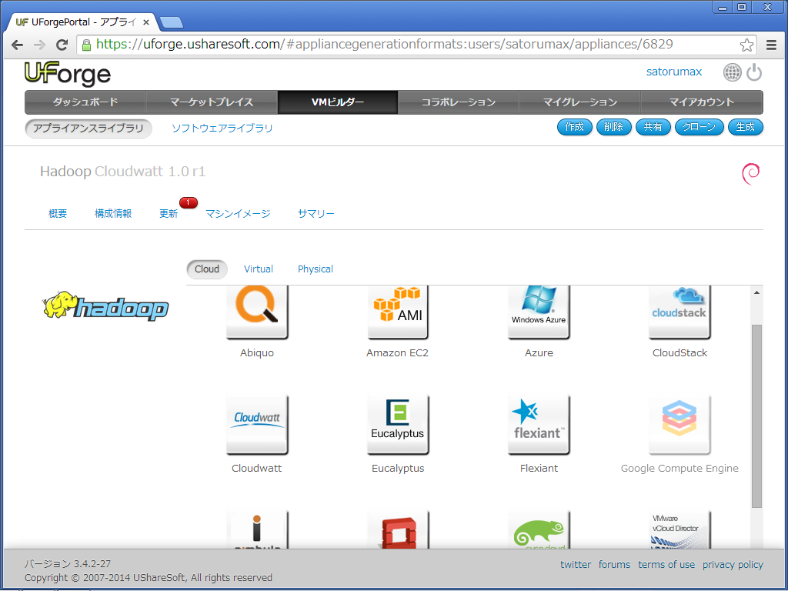This screenshot has height=591, width=788.
Task: Open the 更新 tab
Action: click(x=169, y=214)
